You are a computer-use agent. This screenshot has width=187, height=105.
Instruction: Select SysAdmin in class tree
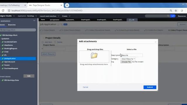tap(5, 39)
